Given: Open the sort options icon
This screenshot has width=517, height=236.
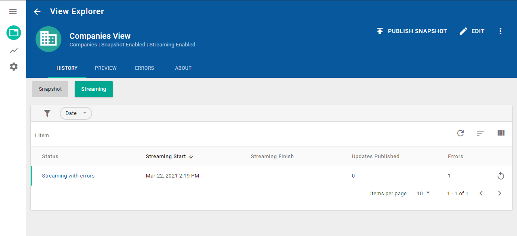Looking at the screenshot, I should [x=480, y=133].
